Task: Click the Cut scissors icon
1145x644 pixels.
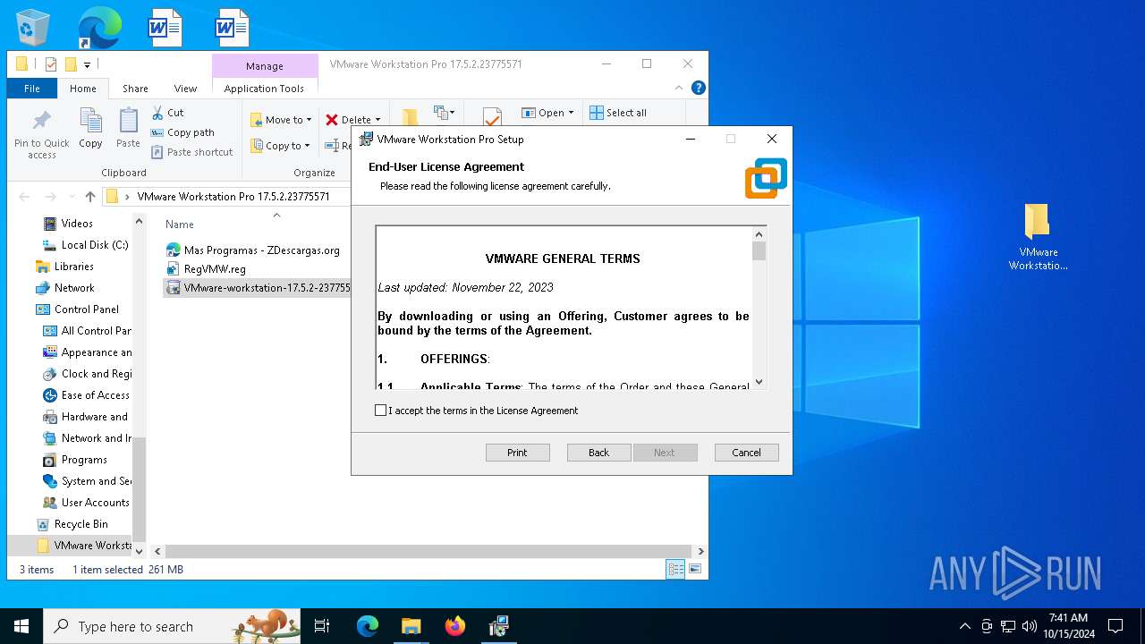Action: [x=158, y=113]
